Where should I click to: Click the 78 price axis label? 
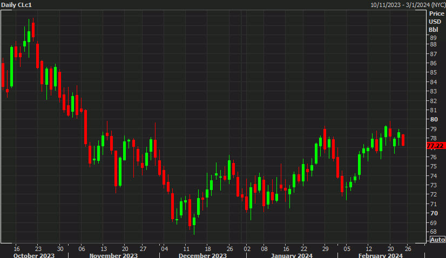click(433, 138)
